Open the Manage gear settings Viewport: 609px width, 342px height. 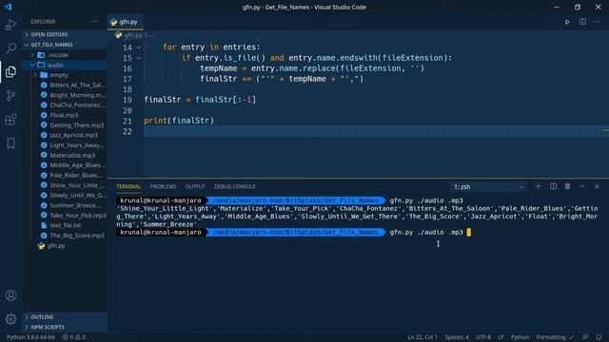pos(10,319)
